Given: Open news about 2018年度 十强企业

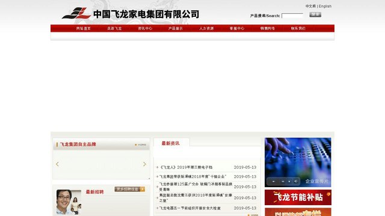Looking at the screenshot, I should pyautogui.click(x=192, y=176).
